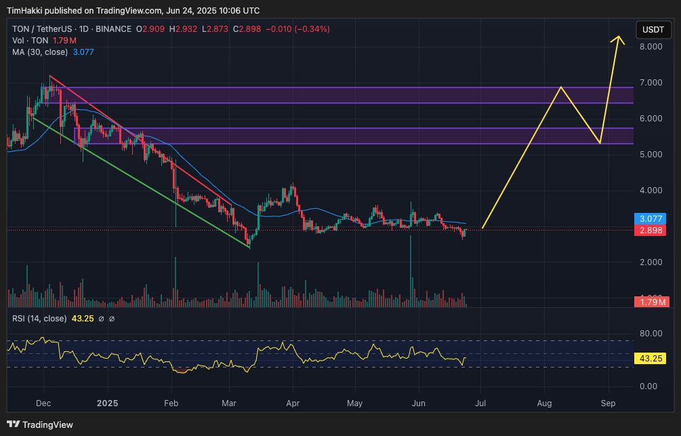Click the "TimHakki" author name in the header

[24, 10]
